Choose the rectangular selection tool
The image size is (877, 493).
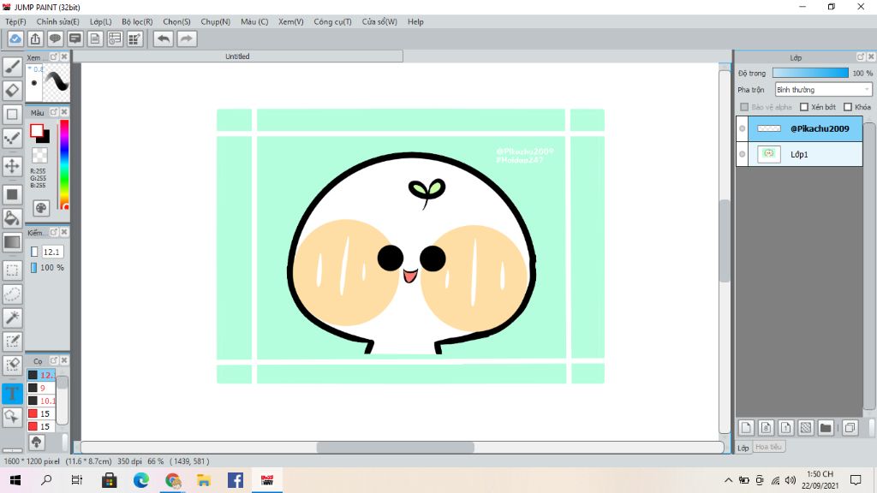[x=12, y=270]
